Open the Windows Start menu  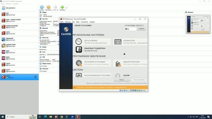point(3,117)
